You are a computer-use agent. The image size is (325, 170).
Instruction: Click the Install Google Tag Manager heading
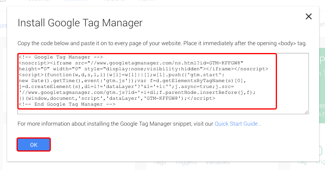point(80,23)
